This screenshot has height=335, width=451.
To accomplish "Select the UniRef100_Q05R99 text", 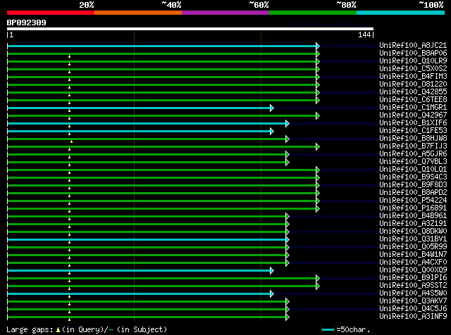I will coord(413,247).
